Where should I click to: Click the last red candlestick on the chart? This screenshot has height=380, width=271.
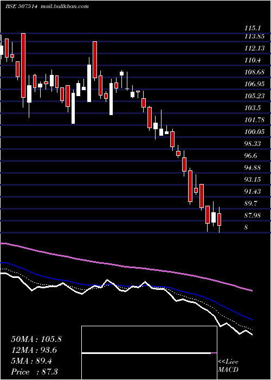219,219
